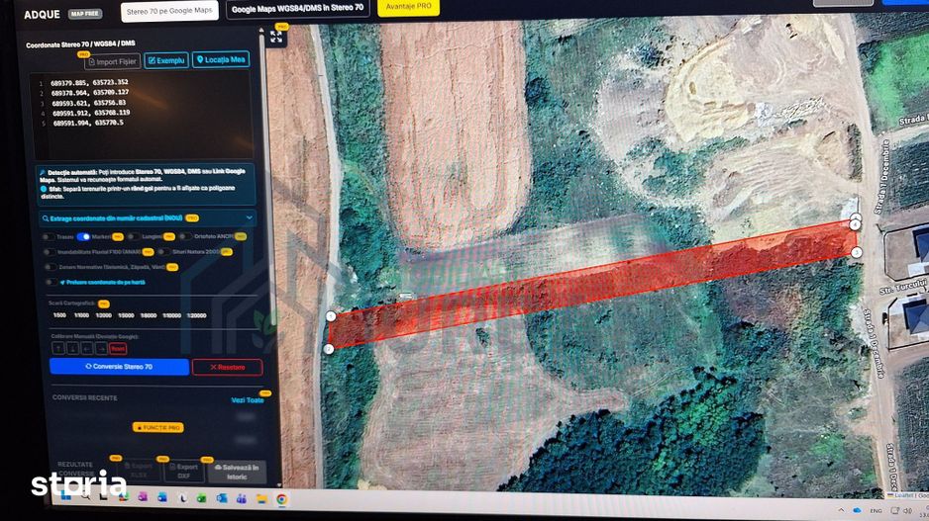Image resolution: width=929 pixels, height=521 pixels.
Task: Open the Excel taskbar icon
Action: (201, 498)
